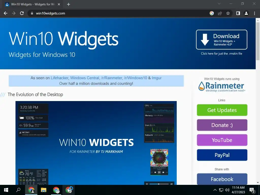
Task: Click the browser forward arrow
Action: [x=14, y=13]
